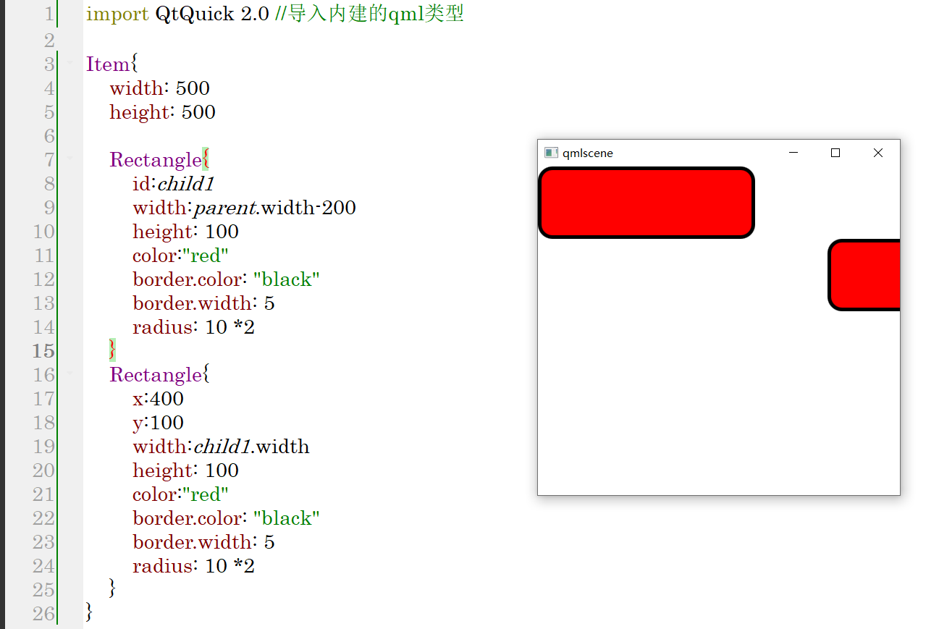Collapse the first Rectangle block at line 7
Image resolution: width=939 pixels, height=629 pixels.
(70, 159)
